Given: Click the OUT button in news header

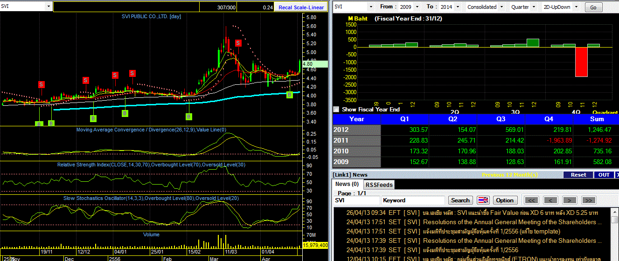Looking at the screenshot, I should click(604, 175).
